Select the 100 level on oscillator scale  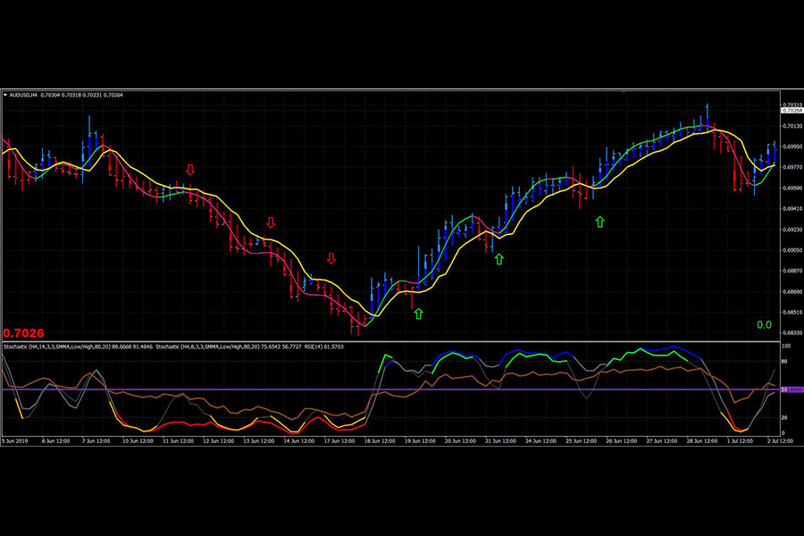point(785,347)
